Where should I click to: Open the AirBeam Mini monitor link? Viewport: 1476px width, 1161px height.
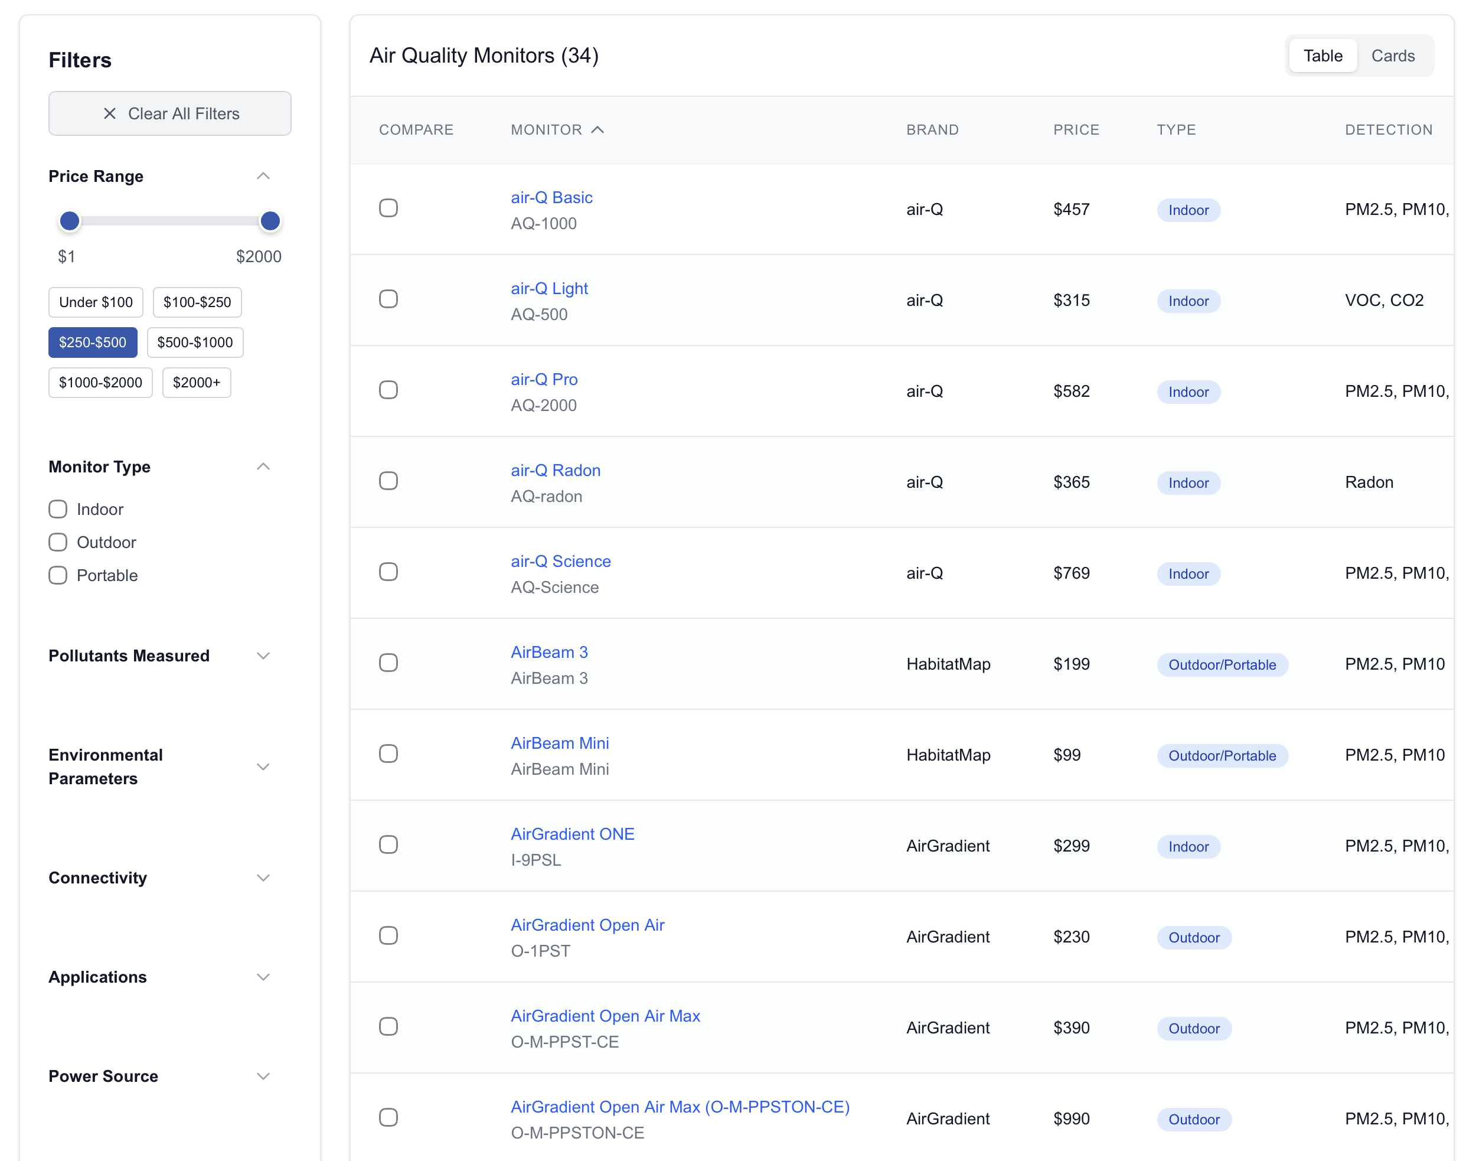point(559,743)
